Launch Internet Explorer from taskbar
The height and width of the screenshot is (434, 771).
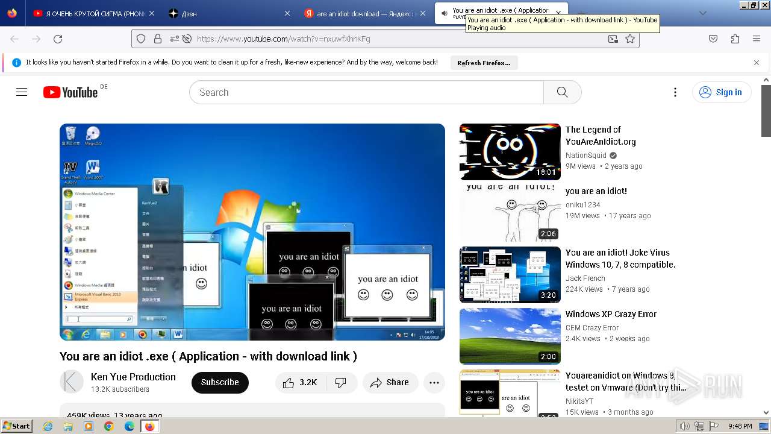[48, 426]
